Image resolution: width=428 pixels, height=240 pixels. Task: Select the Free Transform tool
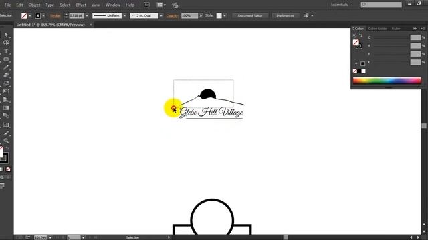(6, 91)
